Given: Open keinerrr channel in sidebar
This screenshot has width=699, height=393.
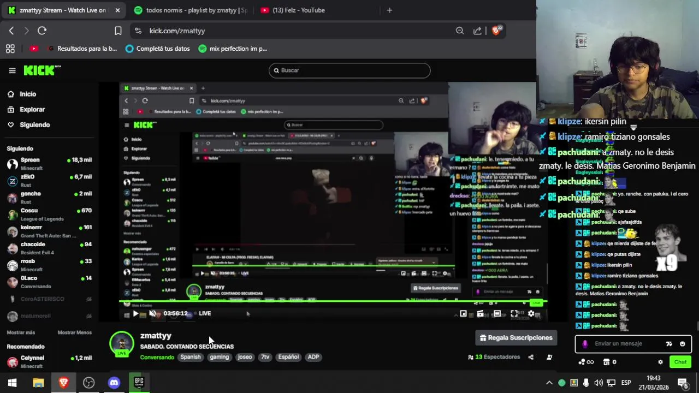Looking at the screenshot, I should coord(49,231).
